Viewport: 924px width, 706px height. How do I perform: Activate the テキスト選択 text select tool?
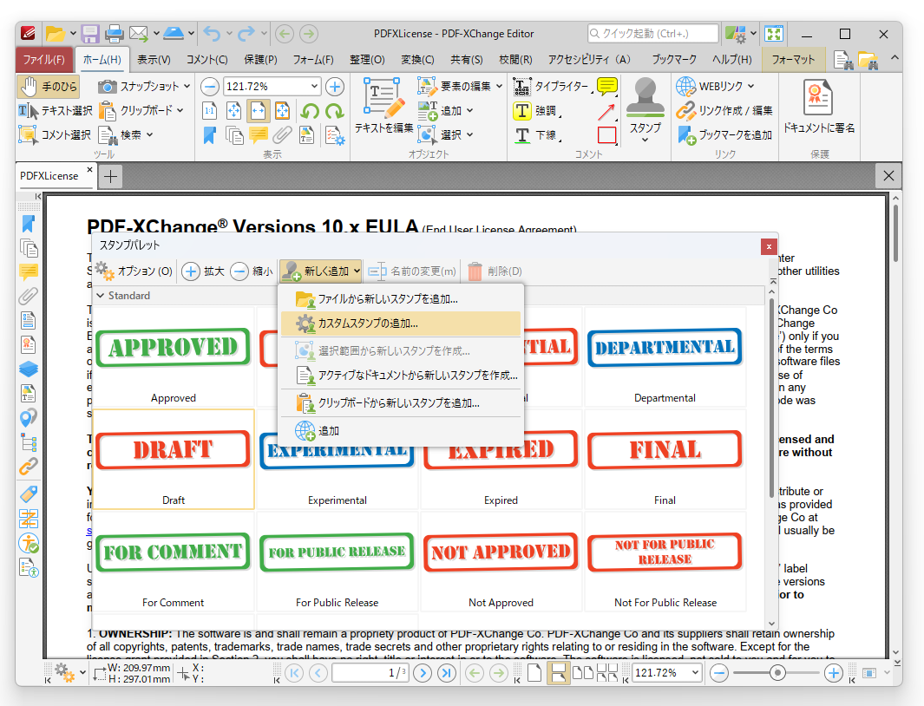click(56, 111)
